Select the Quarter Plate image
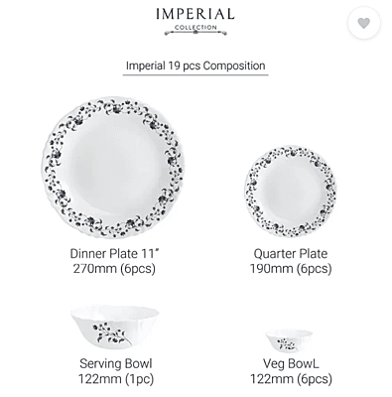 (x=291, y=192)
